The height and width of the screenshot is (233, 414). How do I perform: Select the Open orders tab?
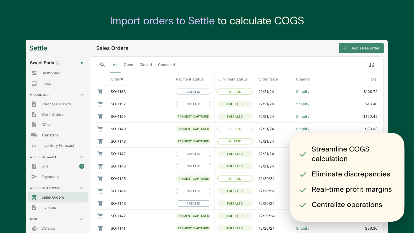coord(128,65)
